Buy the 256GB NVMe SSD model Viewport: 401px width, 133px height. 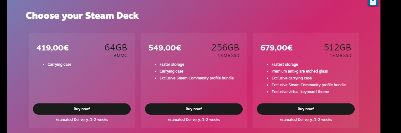194,109
